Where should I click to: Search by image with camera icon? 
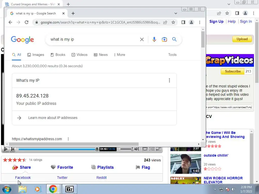coord(164,39)
